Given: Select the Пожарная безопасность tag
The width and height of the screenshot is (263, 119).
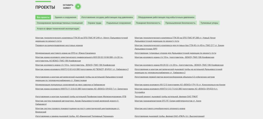Looking at the screenshot, I should [x=148, y=23].
